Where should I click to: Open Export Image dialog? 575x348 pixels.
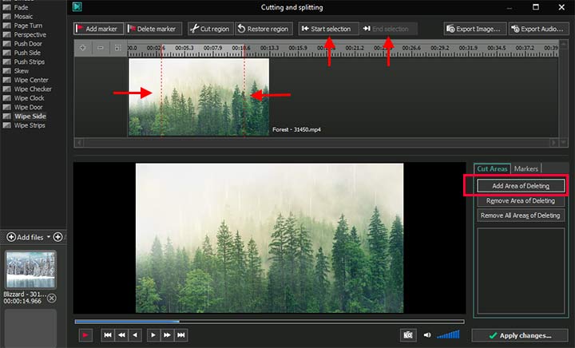[x=475, y=29]
